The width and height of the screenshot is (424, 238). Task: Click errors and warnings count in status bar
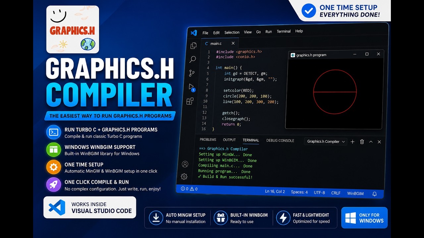click(x=189, y=189)
